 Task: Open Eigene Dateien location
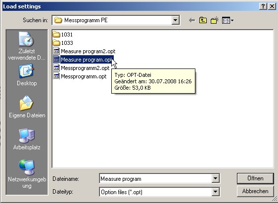pos(27,107)
